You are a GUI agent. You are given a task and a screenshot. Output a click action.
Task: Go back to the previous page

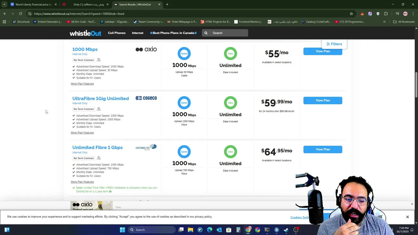pyautogui.click(x=5, y=14)
